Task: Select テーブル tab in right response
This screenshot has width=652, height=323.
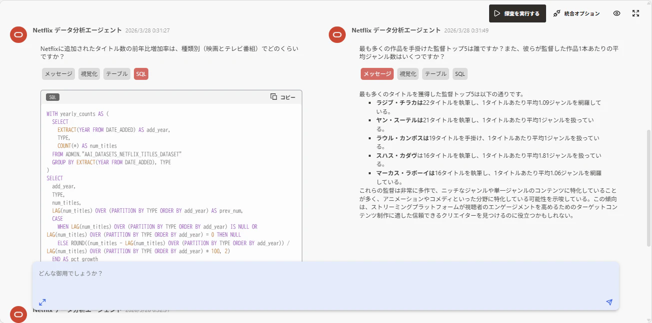Action: (x=436, y=74)
